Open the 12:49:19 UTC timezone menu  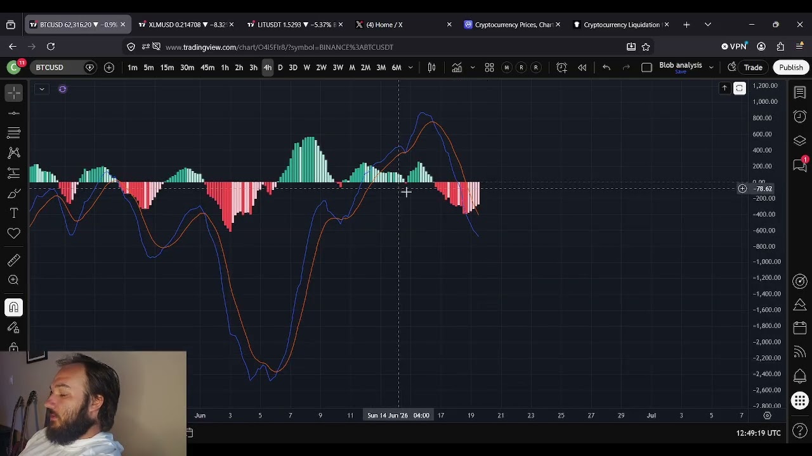click(758, 433)
